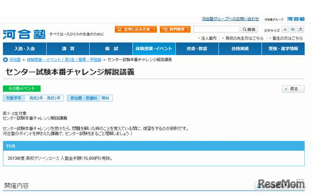Click the 検索 search button

pyautogui.click(x=249, y=29)
